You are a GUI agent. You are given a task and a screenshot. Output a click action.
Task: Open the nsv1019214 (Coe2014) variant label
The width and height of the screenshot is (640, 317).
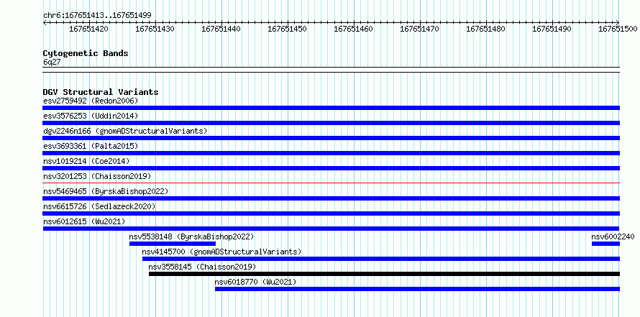point(86,161)
